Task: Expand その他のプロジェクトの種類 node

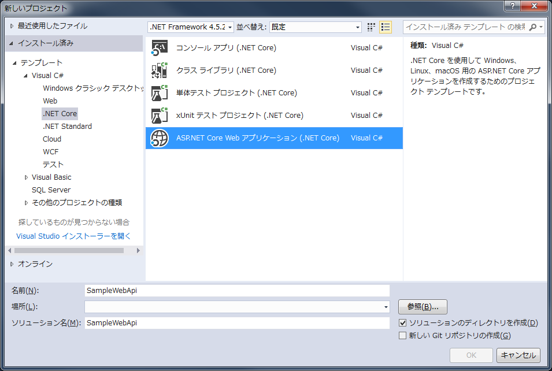Action: click(26, 203)
